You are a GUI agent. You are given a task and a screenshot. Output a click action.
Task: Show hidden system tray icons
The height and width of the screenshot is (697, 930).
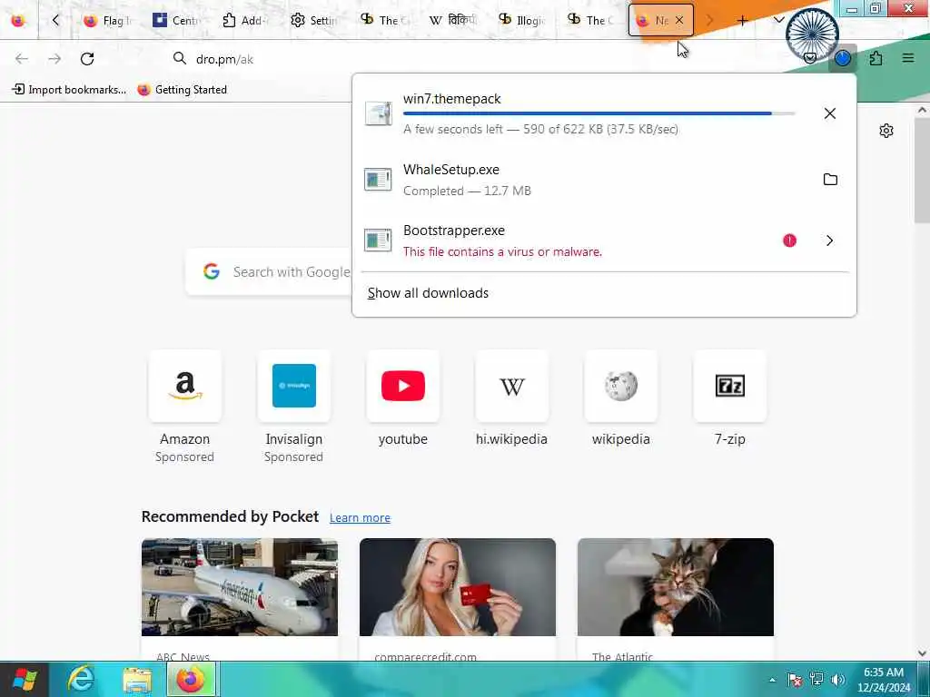click(772, 680)
